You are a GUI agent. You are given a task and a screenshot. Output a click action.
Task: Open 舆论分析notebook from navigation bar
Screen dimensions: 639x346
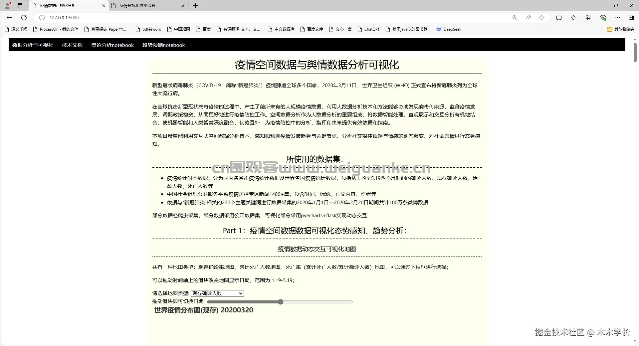112,45
